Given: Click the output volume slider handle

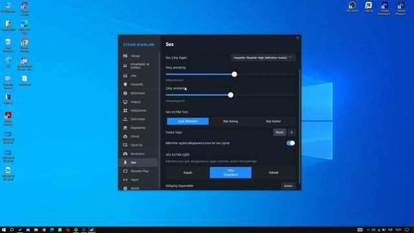Looking at the screenshot, I should 231,95.
